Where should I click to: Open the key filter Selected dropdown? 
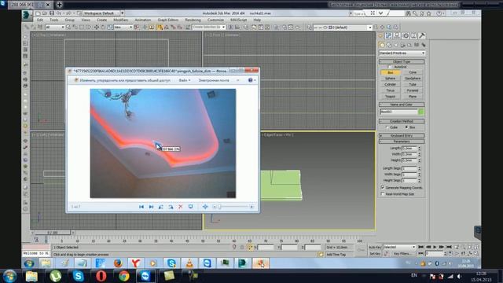400,247
